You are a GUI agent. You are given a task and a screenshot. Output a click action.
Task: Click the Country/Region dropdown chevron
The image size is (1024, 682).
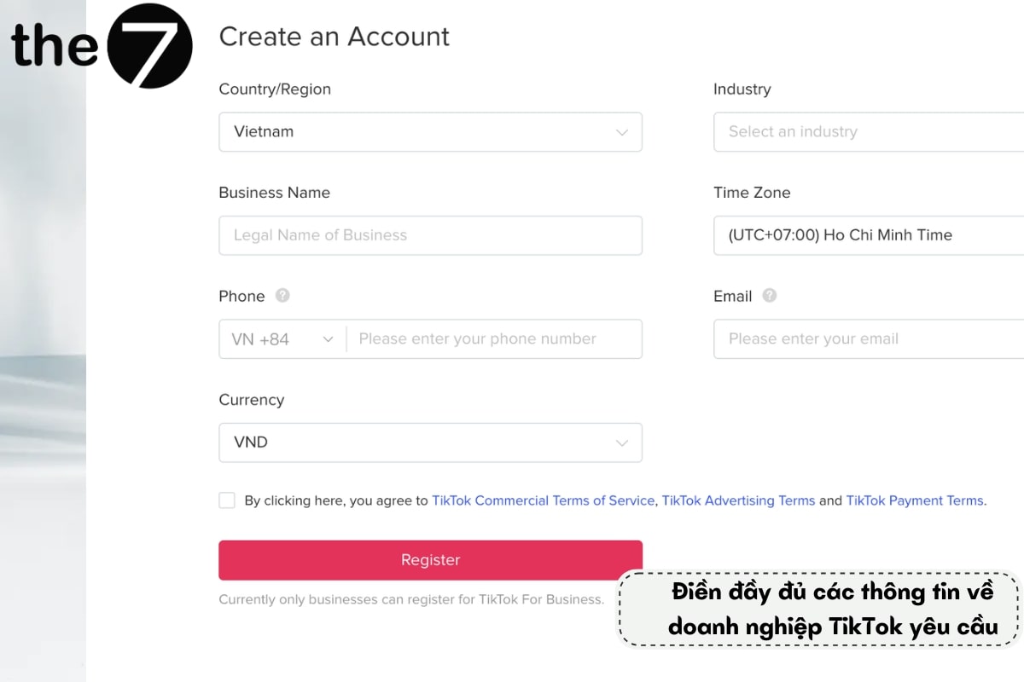(621, 132)
